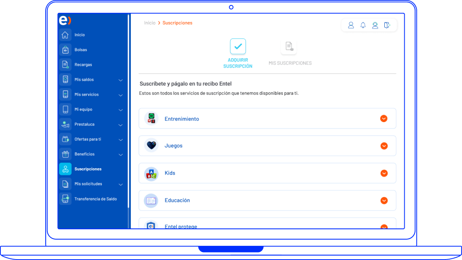Screen dimensions: 462x260
Task: Click the leftmost user profile icon
Action: pyautogui.click(x=351, y=25)
